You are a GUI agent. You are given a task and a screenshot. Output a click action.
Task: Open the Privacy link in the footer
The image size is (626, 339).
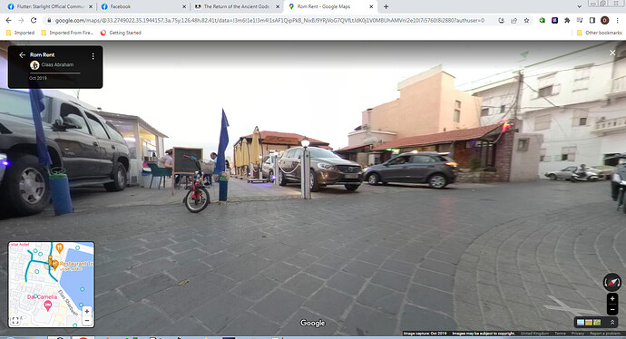[x=577, y=334]
